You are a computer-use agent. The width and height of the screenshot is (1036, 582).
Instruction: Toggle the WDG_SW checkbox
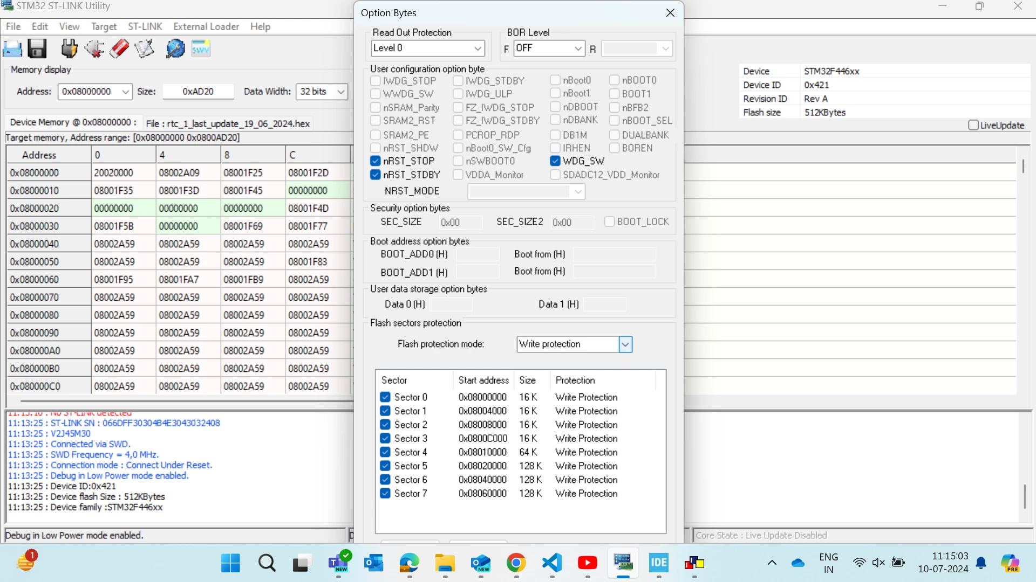555,161
